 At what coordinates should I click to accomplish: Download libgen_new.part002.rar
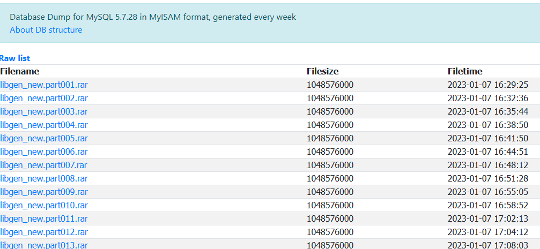pos(44,98)
